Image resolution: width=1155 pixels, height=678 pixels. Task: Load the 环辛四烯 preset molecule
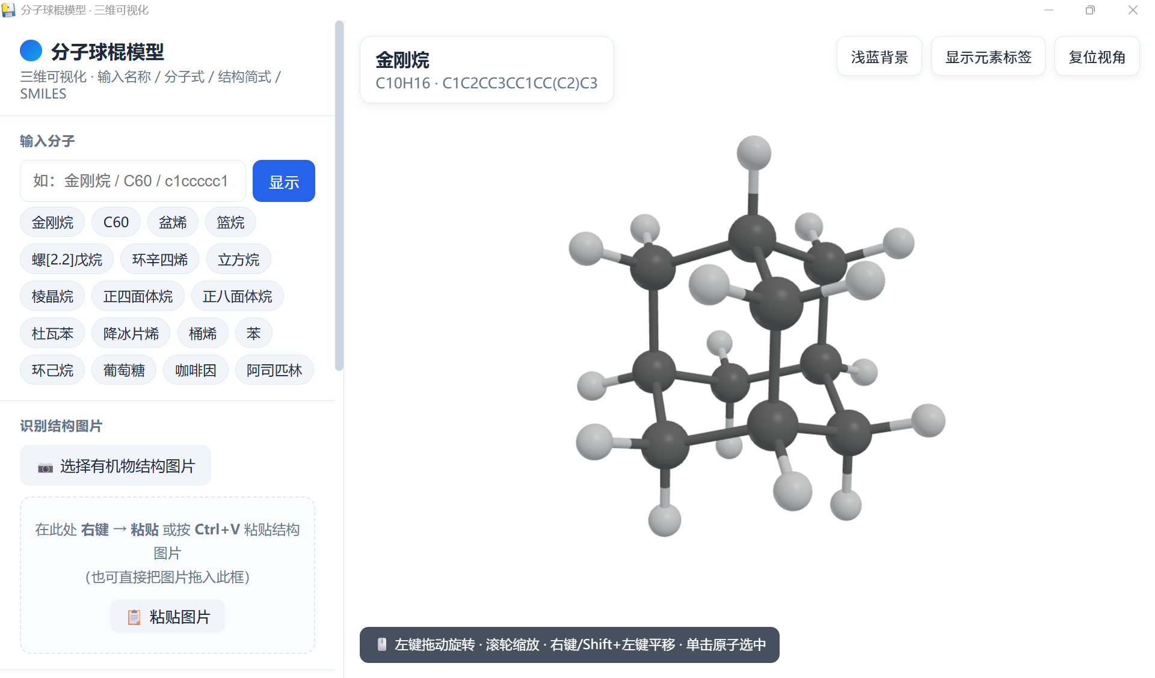(x=160, y=260)
